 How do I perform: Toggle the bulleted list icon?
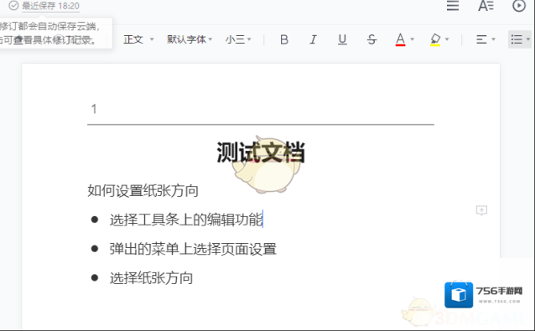coord(517,39)
